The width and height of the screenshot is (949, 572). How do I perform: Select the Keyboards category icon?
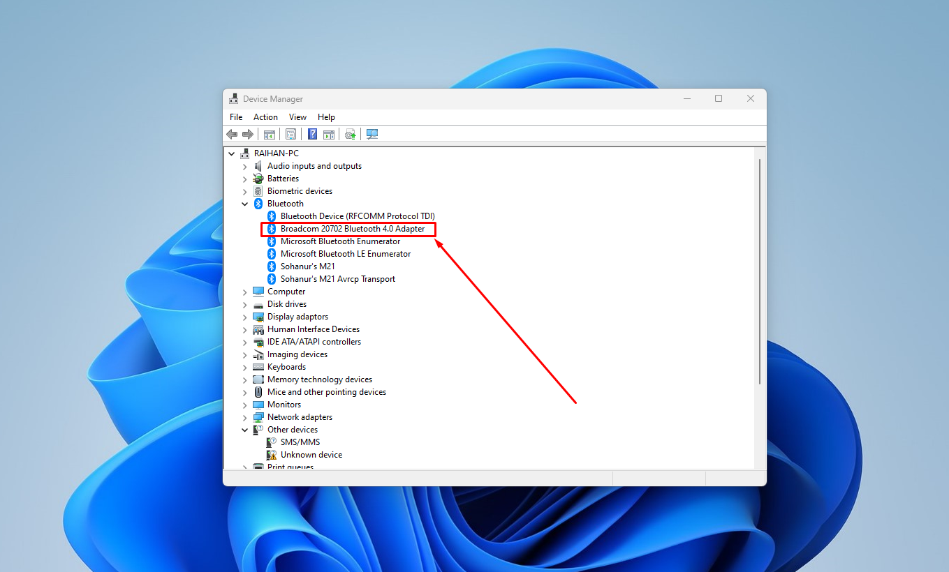pos(258,367)
